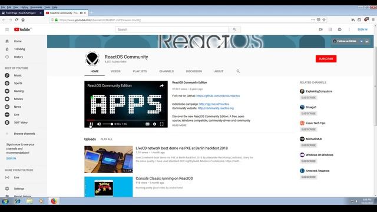The width and height of the screenshot is (377, 212).
Task: Switch to the ABOUT tab
Action: pos(219,71)
